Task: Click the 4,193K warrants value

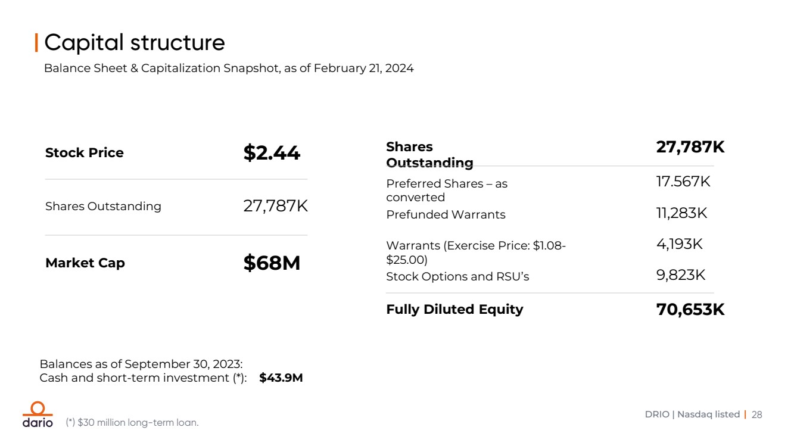Action: point(679,244)
